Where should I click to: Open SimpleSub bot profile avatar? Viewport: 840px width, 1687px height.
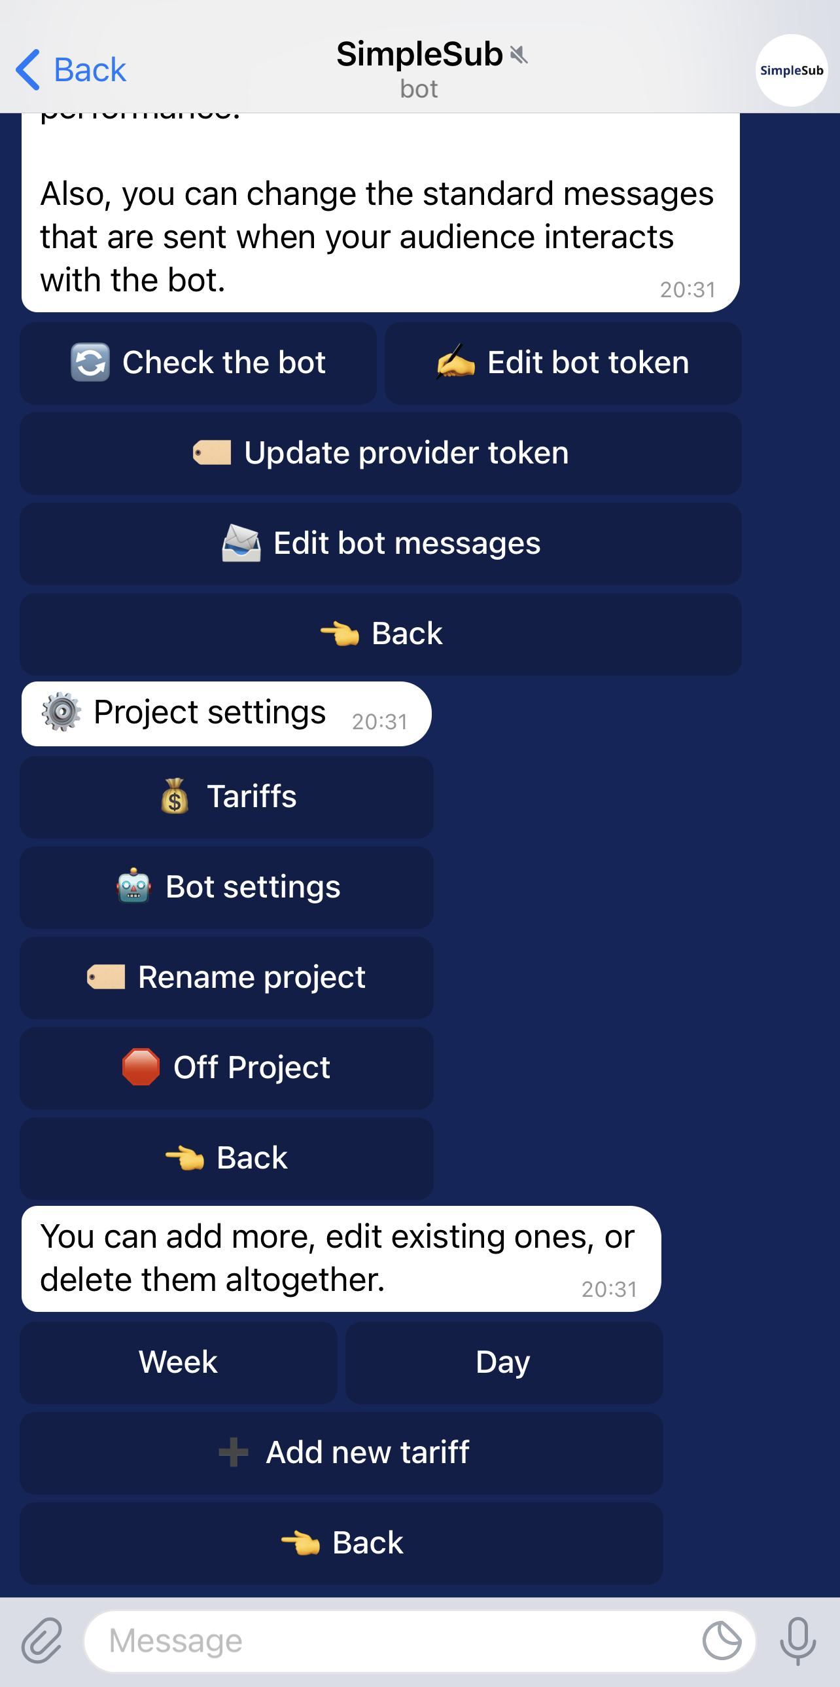[x=791, y=70]
